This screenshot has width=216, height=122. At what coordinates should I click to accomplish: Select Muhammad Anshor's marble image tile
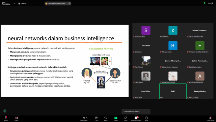(173, 76)
